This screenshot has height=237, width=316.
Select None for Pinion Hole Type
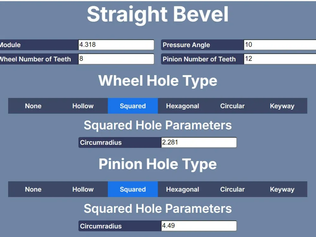click(x=33, y=189)
